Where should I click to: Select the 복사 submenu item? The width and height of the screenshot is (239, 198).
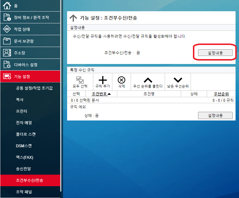pos(30,100)
